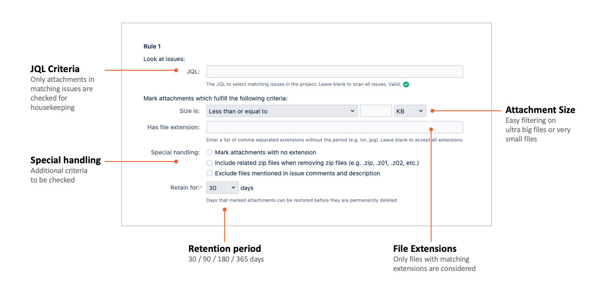Click the JQL help text below the field
The height and width of the screenshot is (295, 605).
[x=303, y=84]
